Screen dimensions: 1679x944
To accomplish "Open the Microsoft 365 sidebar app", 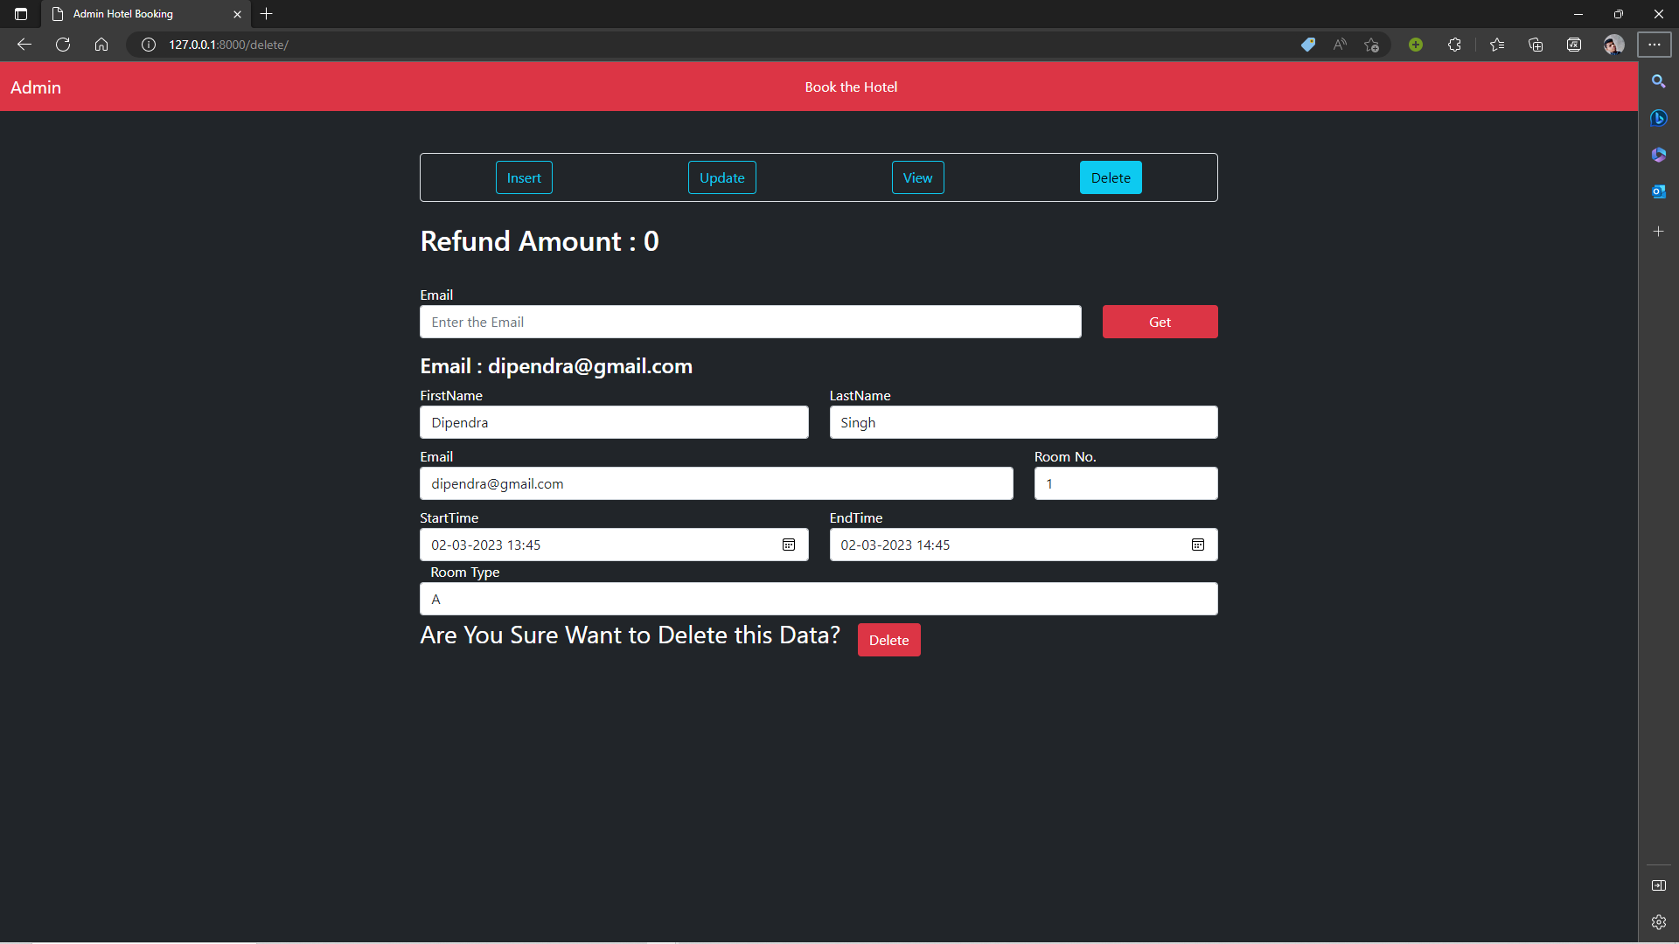I will pyautogui.click(x=1659, y=155).
